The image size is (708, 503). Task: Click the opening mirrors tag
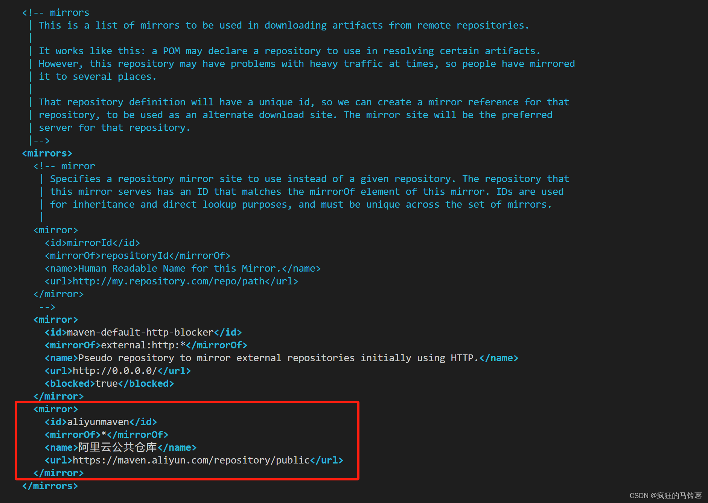47,153
